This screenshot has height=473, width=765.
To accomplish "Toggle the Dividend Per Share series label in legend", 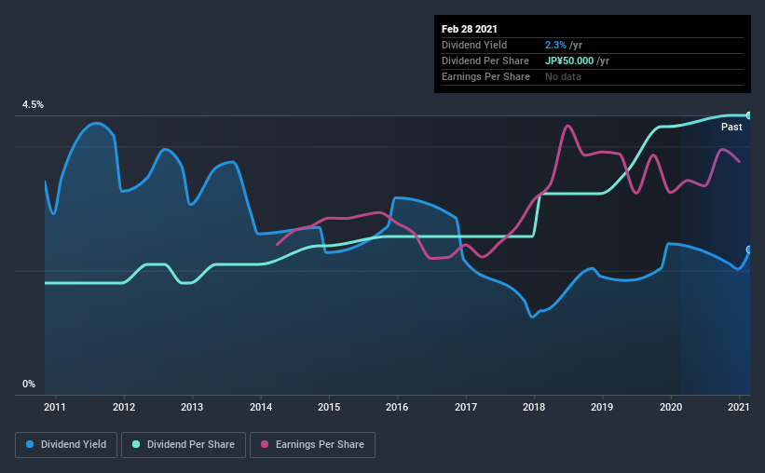I will [193, 445].
